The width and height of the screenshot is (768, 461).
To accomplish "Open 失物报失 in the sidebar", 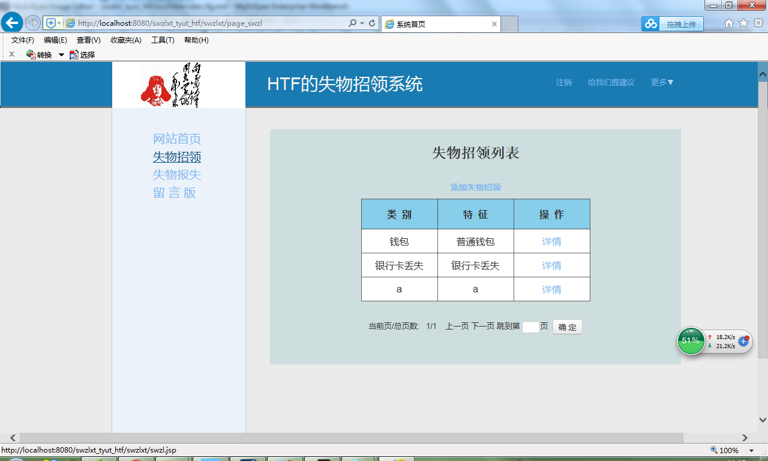I will coord(177,175).
